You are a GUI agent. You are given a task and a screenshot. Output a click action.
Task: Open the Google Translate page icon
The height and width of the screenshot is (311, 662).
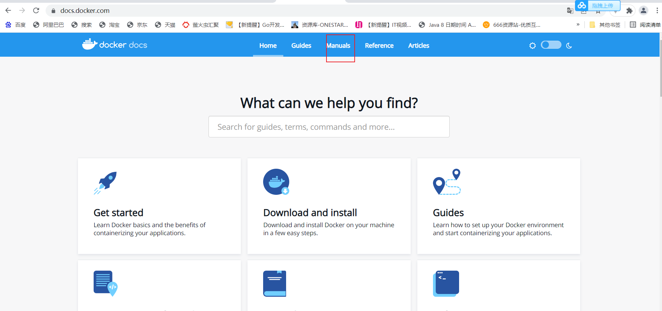570,11
